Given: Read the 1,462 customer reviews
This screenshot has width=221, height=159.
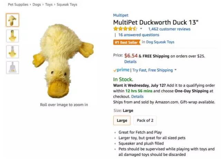Looking at the screenshot, I should coord(169,29).
